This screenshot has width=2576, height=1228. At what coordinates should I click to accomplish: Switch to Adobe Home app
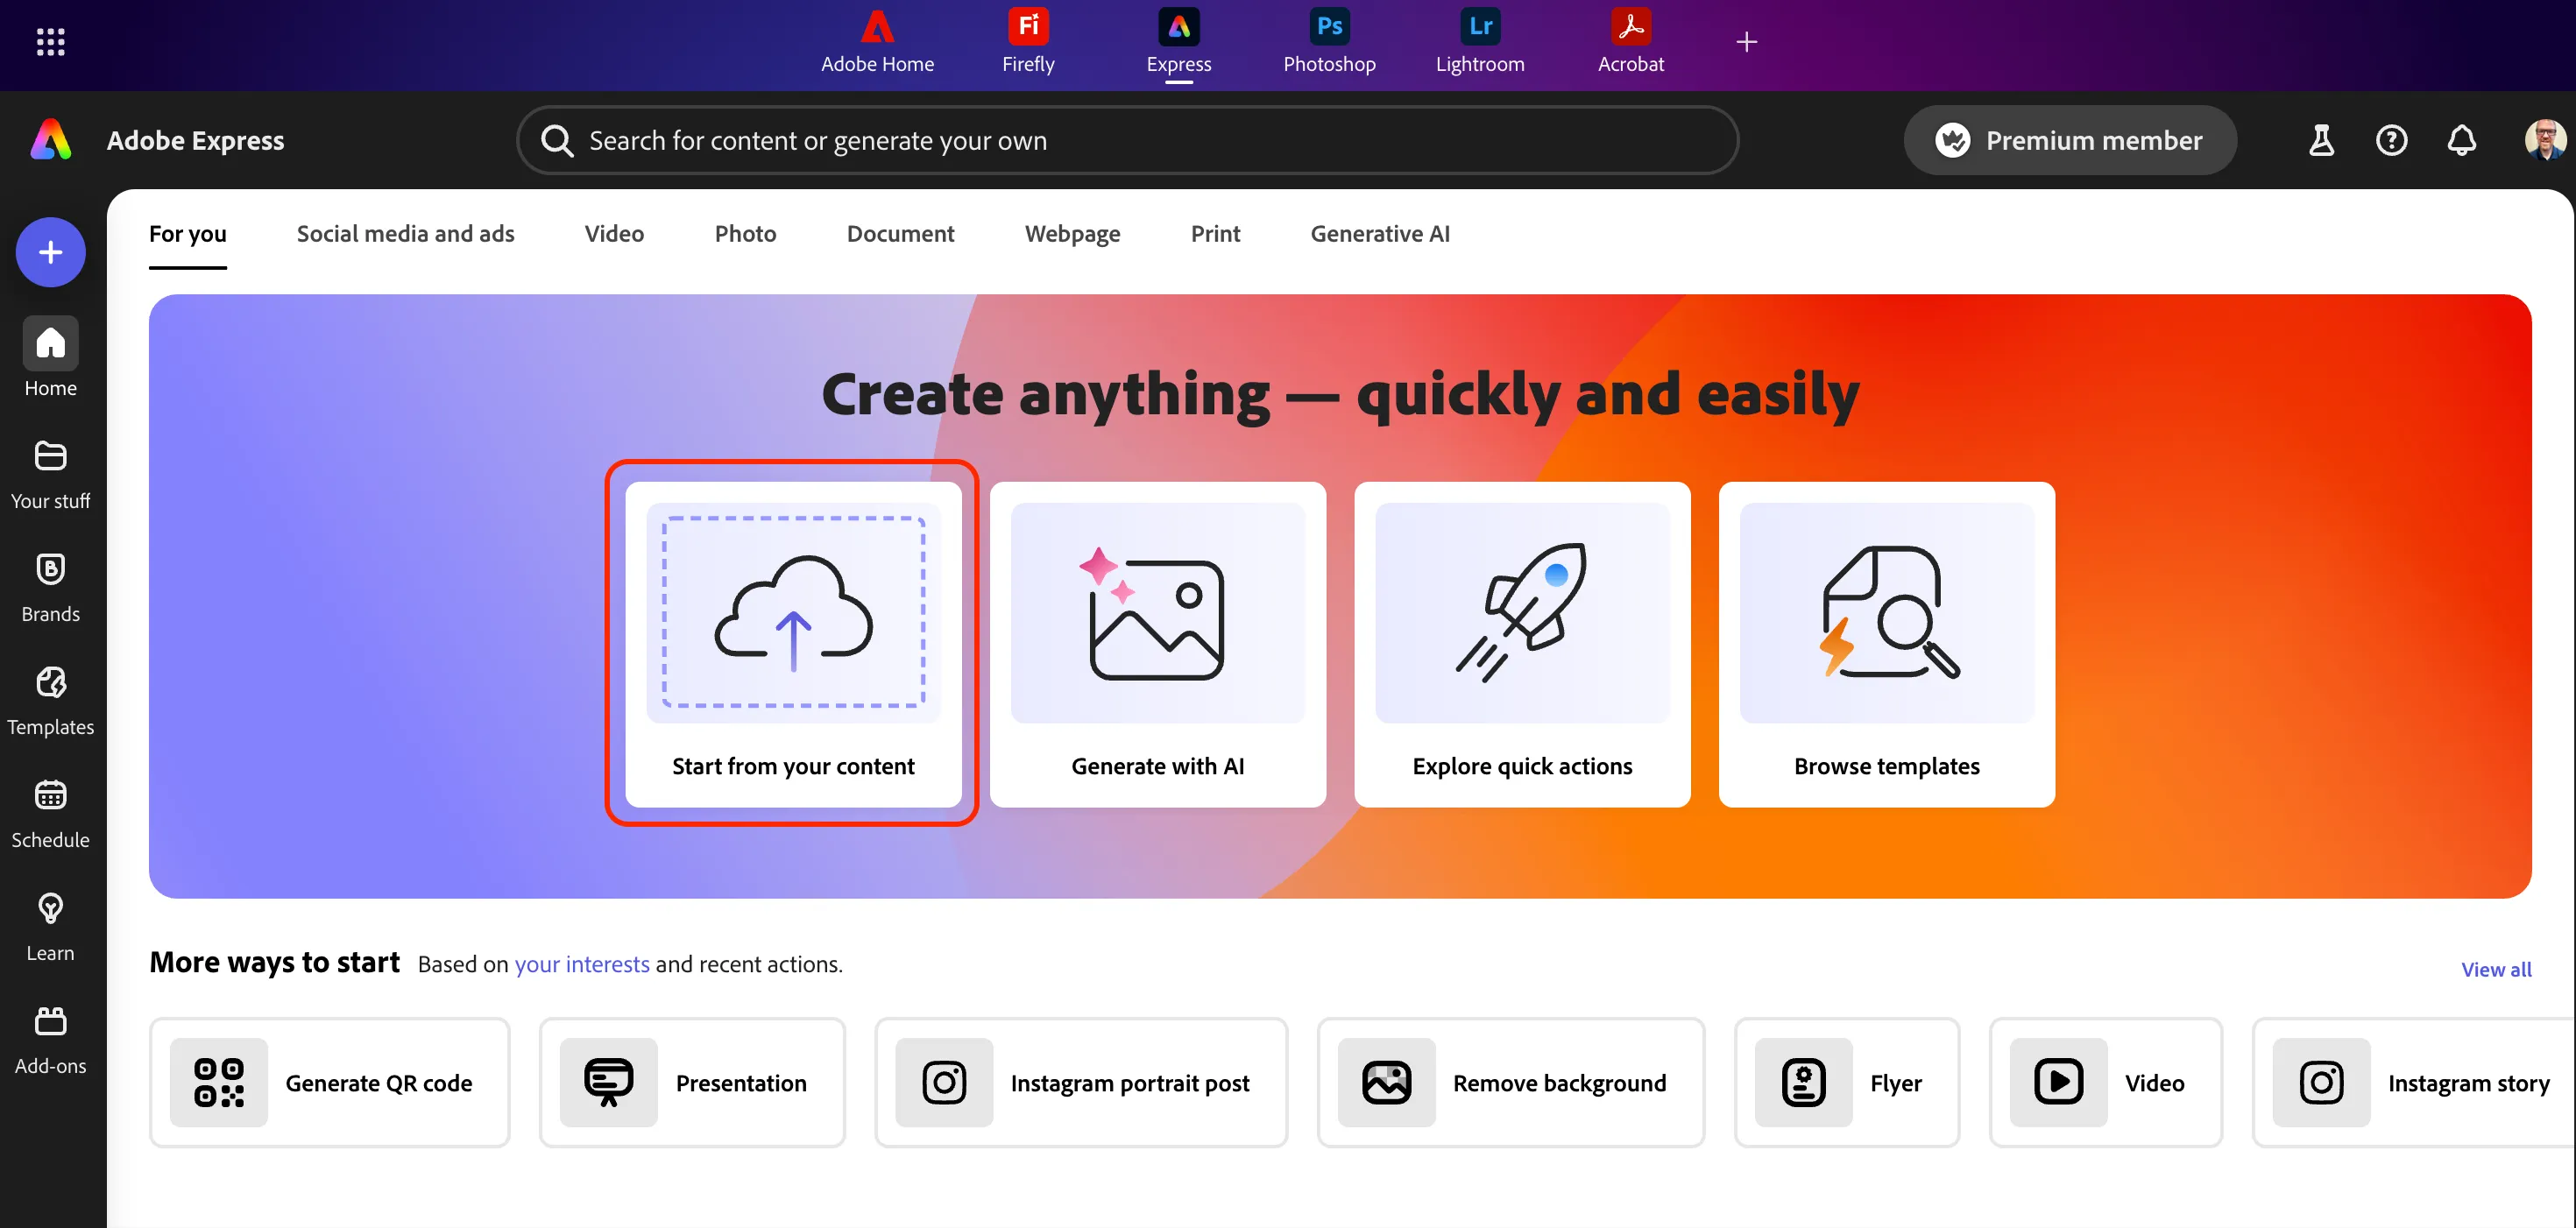click(877, 42)
